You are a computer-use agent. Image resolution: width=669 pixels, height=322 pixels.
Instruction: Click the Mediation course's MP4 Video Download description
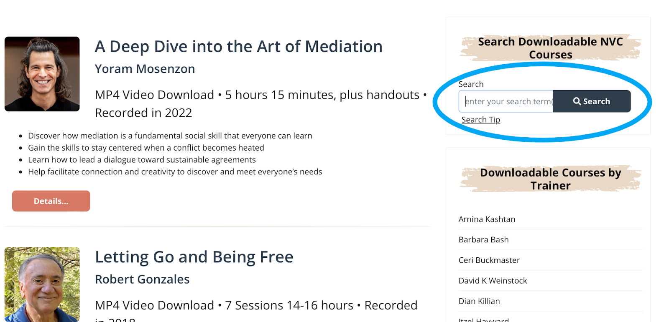click(261, 103)
